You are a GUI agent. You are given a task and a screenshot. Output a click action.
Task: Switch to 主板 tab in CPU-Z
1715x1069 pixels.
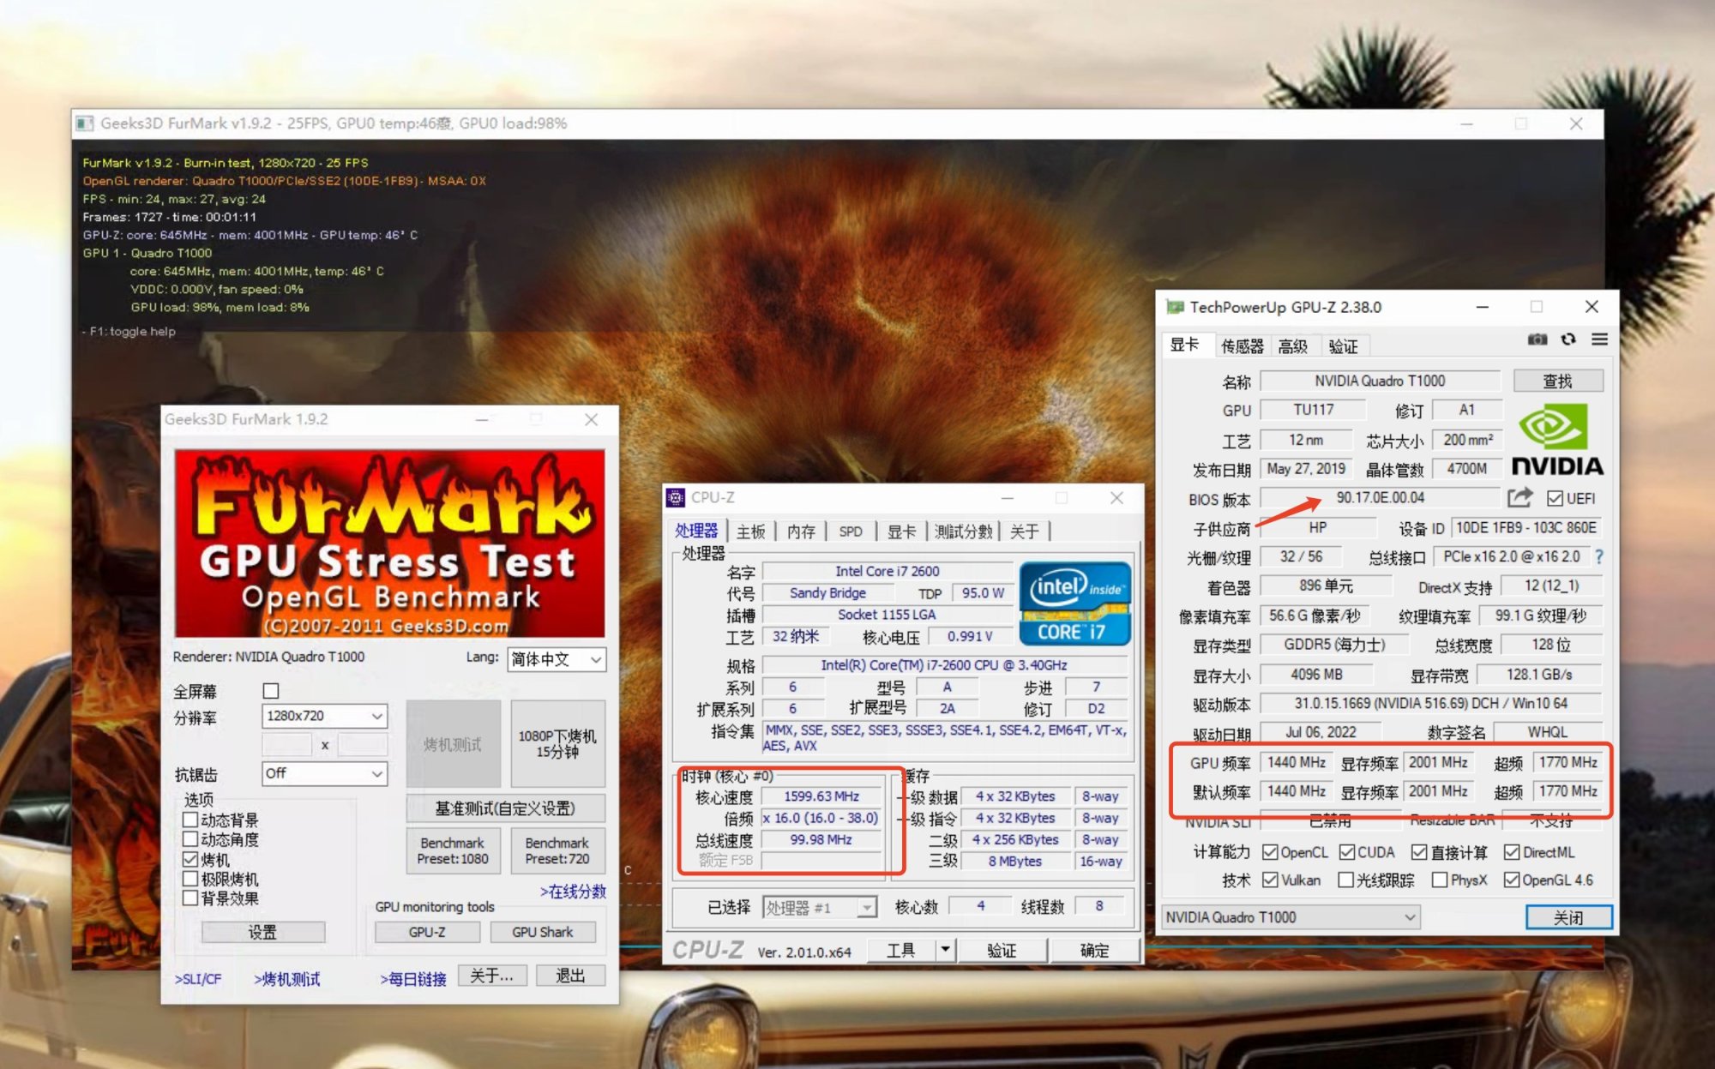click(750, 531)
